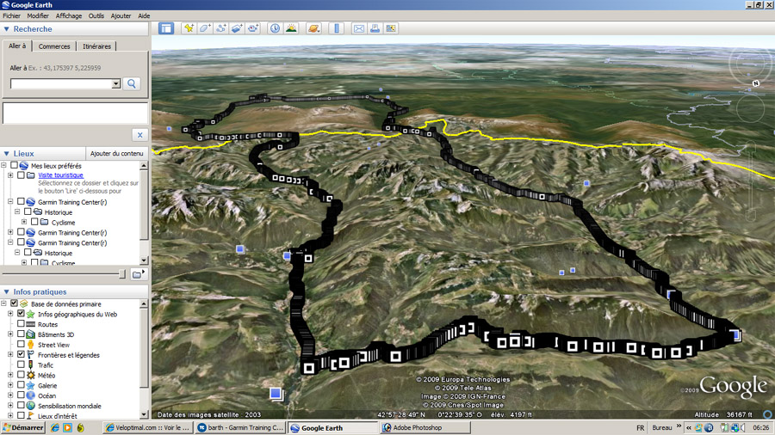The image size is (775, 435).
Task: Click the Lieux panel opacity slider
Action: coord(121,274)
